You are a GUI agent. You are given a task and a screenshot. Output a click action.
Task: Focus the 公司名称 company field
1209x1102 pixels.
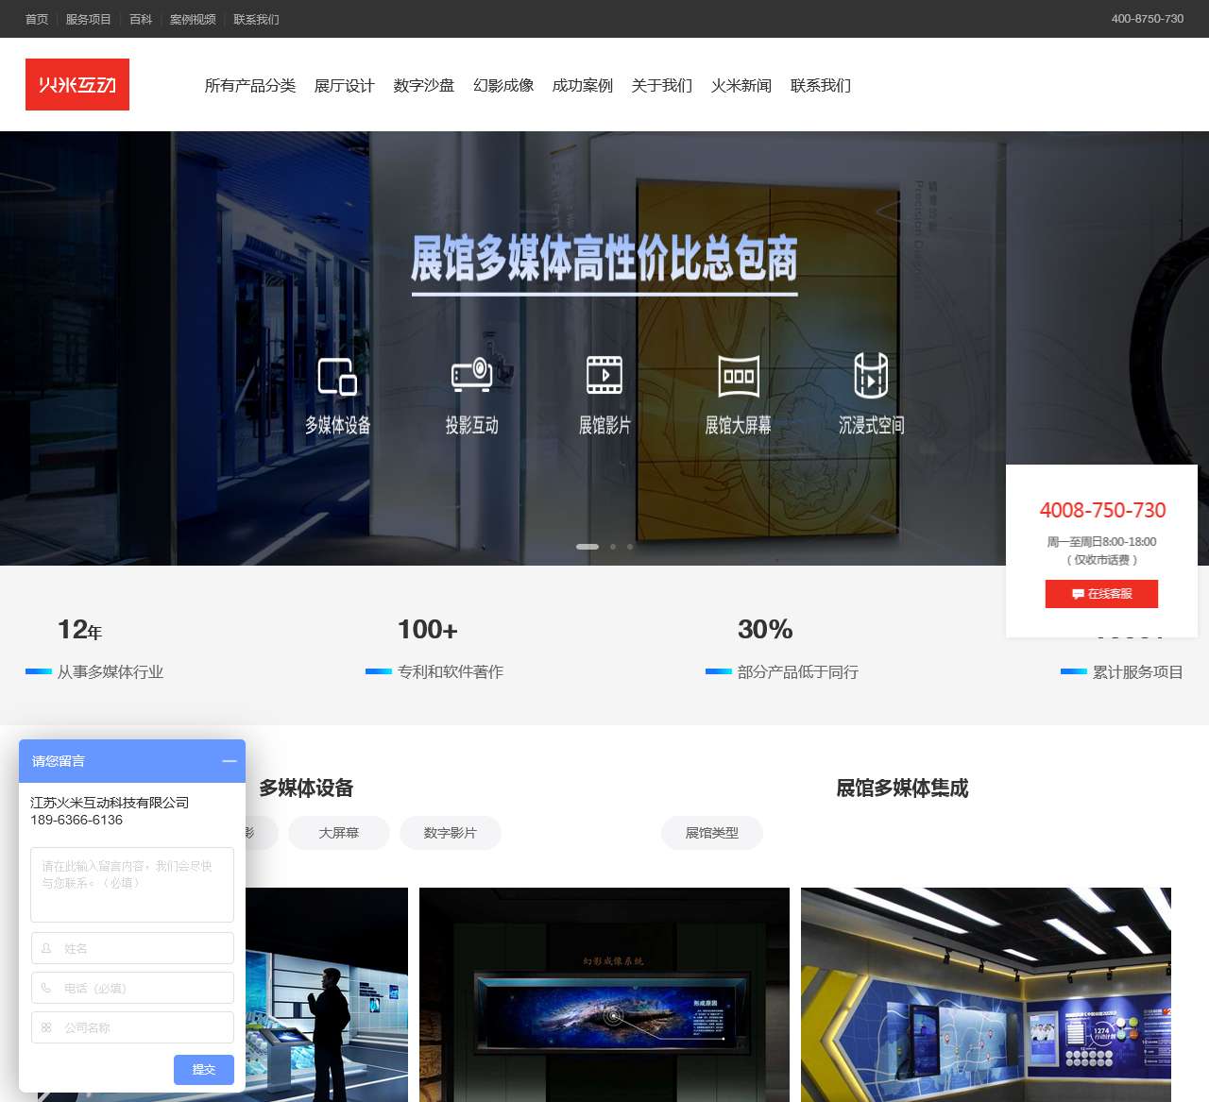tap(132, 1027)
